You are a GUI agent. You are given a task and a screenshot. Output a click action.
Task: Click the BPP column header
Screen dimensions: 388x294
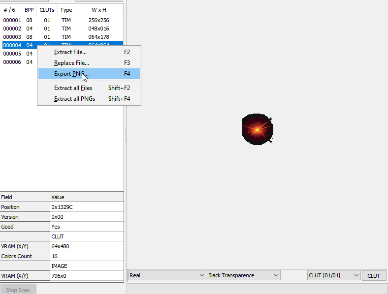pyautogui.click(x=29, y=10)
